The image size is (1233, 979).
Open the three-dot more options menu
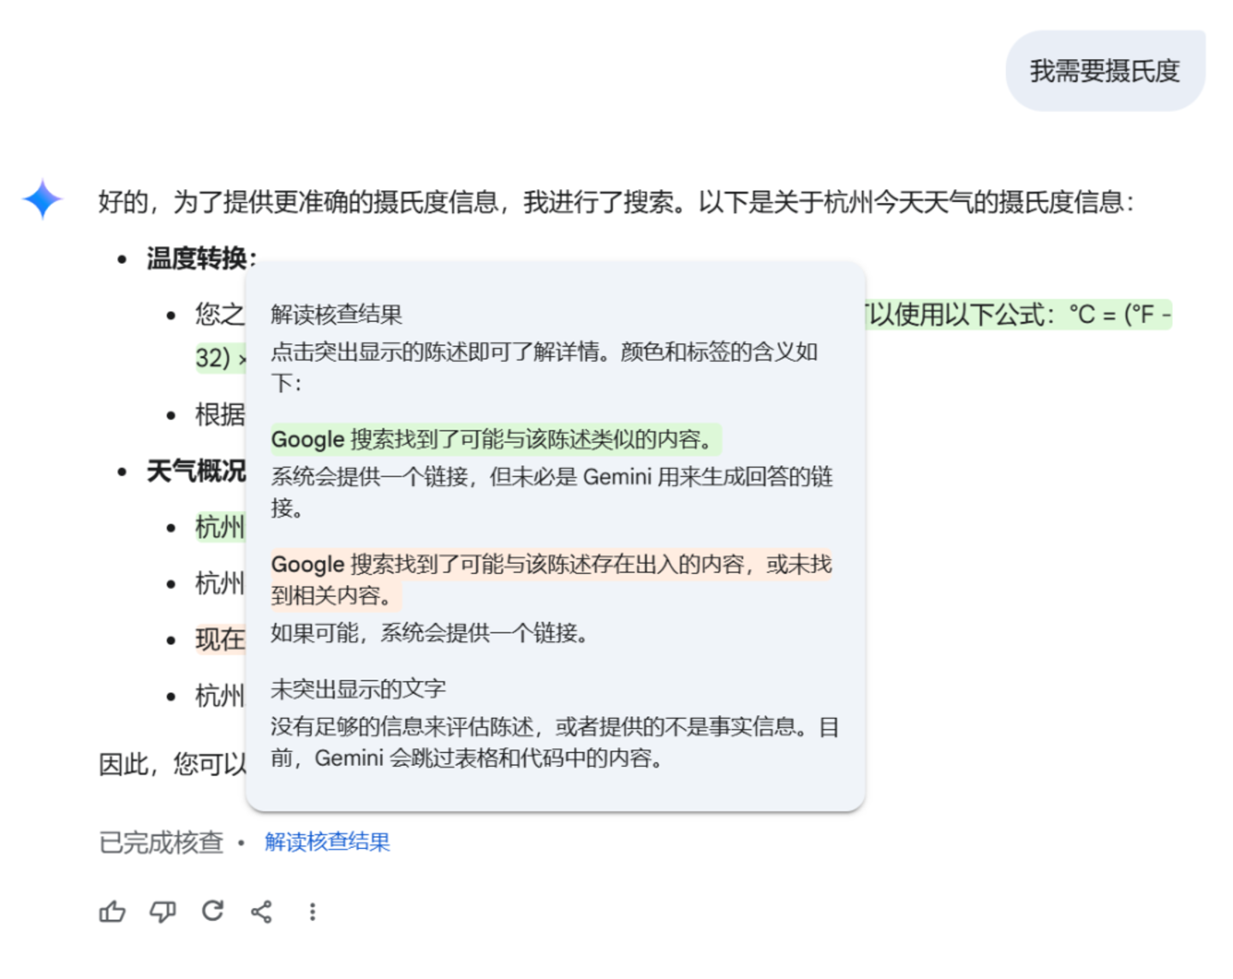[x=313, y=912]
